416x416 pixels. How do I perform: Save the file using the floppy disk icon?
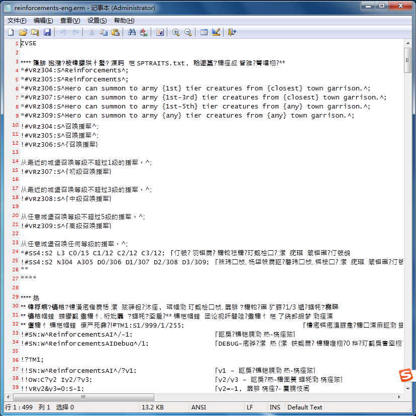pos(47,32)
